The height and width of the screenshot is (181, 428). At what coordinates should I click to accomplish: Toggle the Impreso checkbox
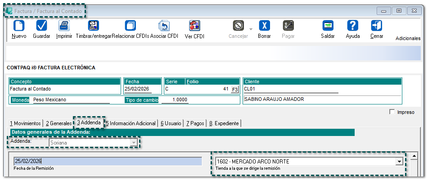coord(392,112)
